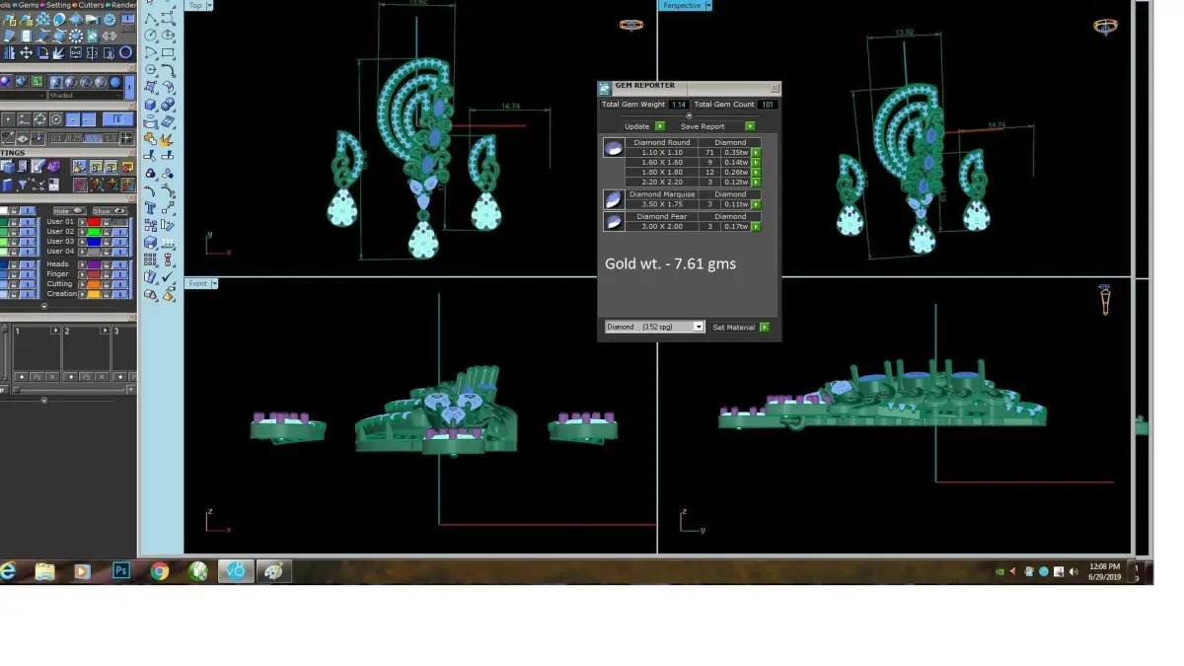Select the circle drawing tool
The image size is (1184, 666).
150,35
